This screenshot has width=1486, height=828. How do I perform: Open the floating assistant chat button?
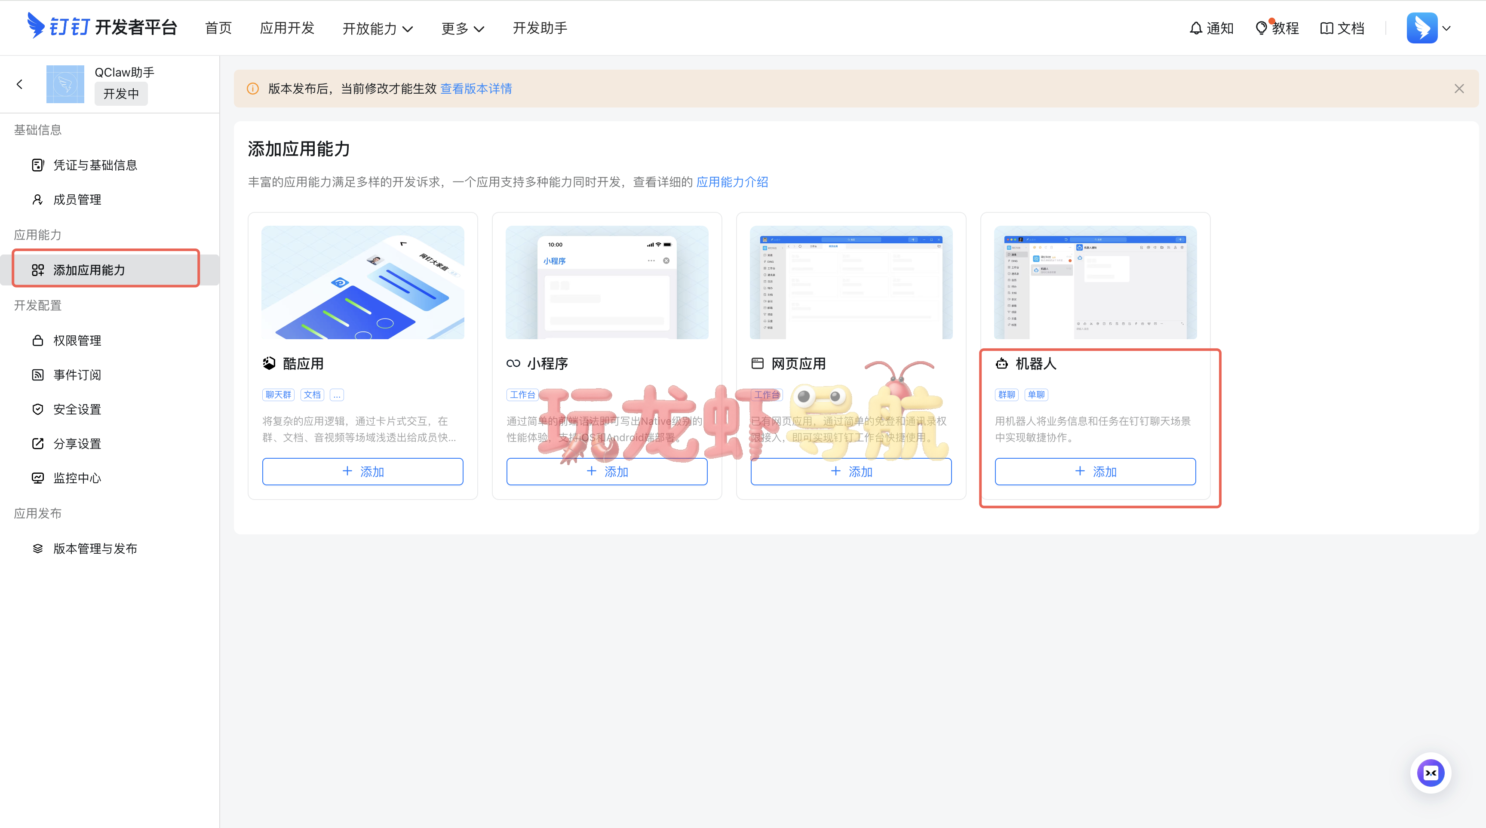pyautogui.click(x=1431, y=773)
